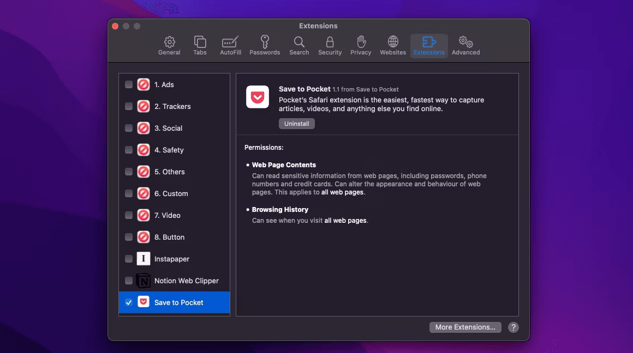633x353 pixels.
Task: Click the Pocket icon in the extensions list
Action: [x=144, y=302]
